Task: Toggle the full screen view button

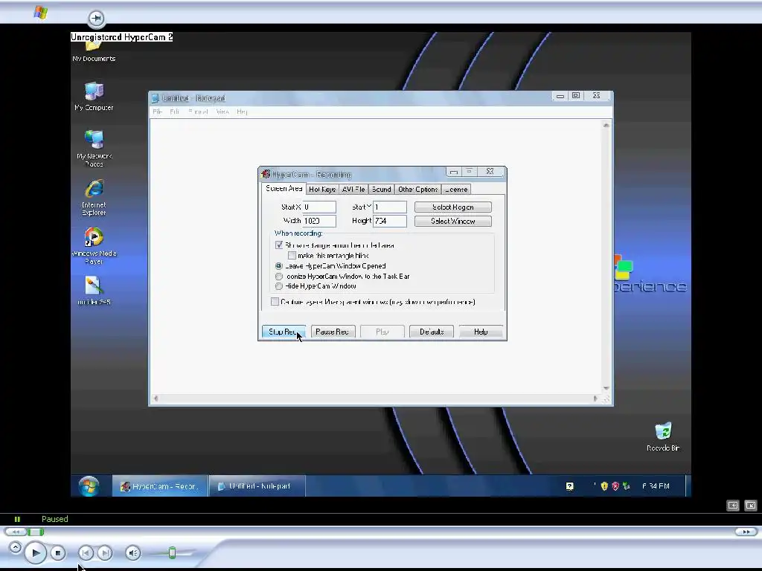Action: point(751,506)
